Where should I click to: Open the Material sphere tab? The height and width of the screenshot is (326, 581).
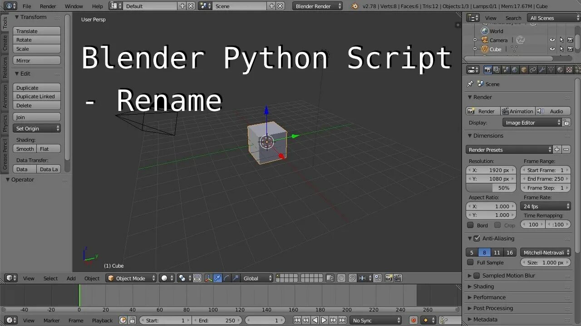tap(560, 70)
